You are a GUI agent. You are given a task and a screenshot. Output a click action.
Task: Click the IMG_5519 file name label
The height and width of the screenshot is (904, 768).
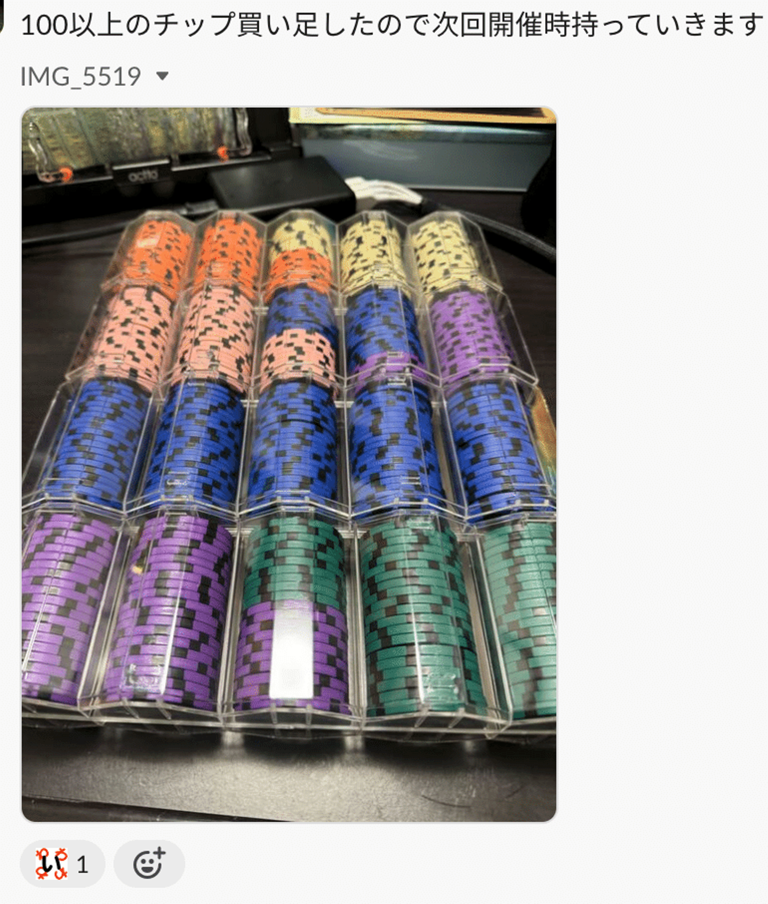click(x=81, y=76)
